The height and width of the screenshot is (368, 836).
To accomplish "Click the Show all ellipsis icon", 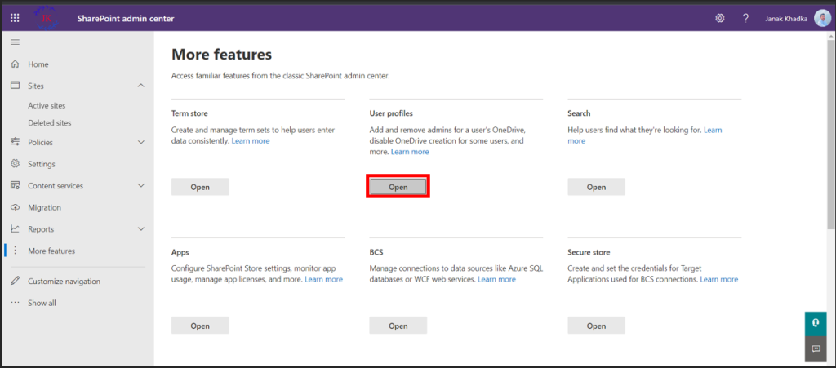I will tap(15, 303).
